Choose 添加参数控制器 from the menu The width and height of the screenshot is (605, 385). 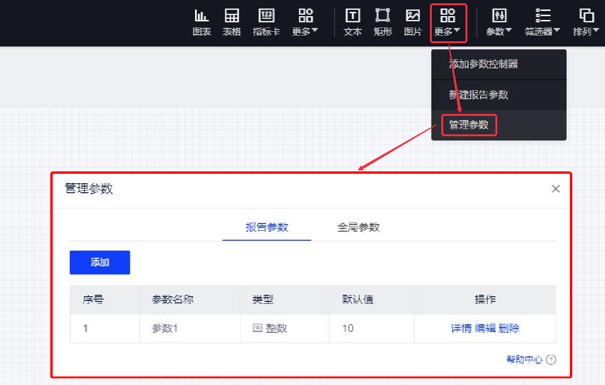coord(483,64)
